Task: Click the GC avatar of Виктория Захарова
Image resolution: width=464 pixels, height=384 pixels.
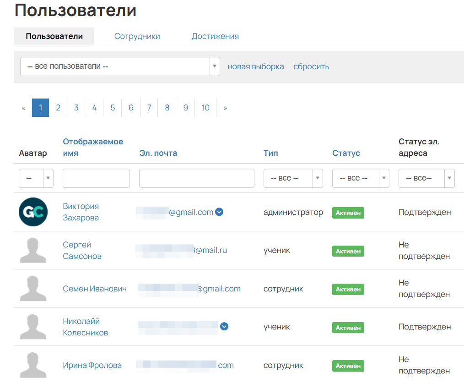Action: pyautogui.click(x=33, y=213)
